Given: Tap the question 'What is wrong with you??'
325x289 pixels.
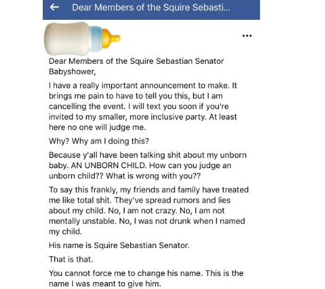Looking at the screenshot, I should (153, 176).
